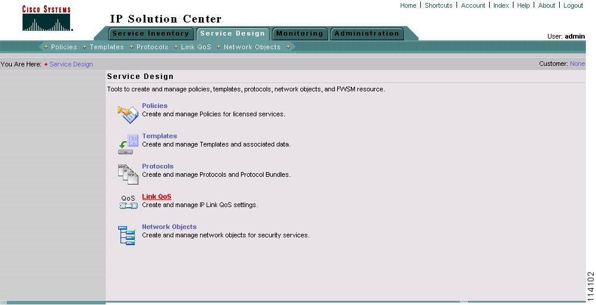Click 'Create and manage IP Link QoS settings.'
The height and width of the screenshot is (305, 596).
click(x=200, y=205)
